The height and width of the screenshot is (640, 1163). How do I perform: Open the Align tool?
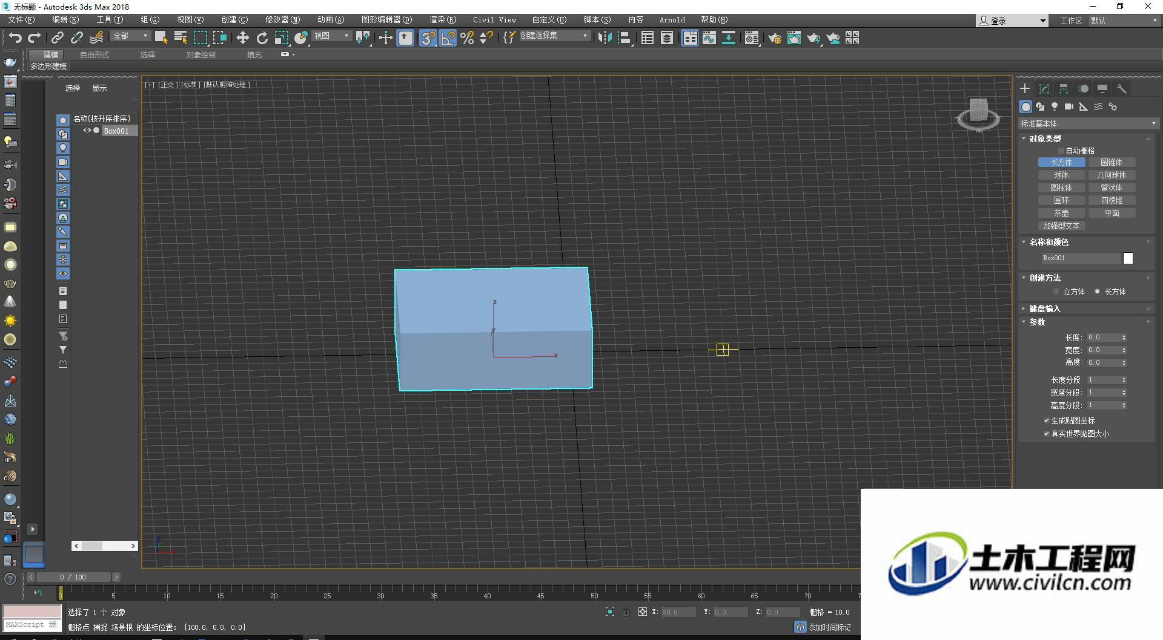(625, 38)
